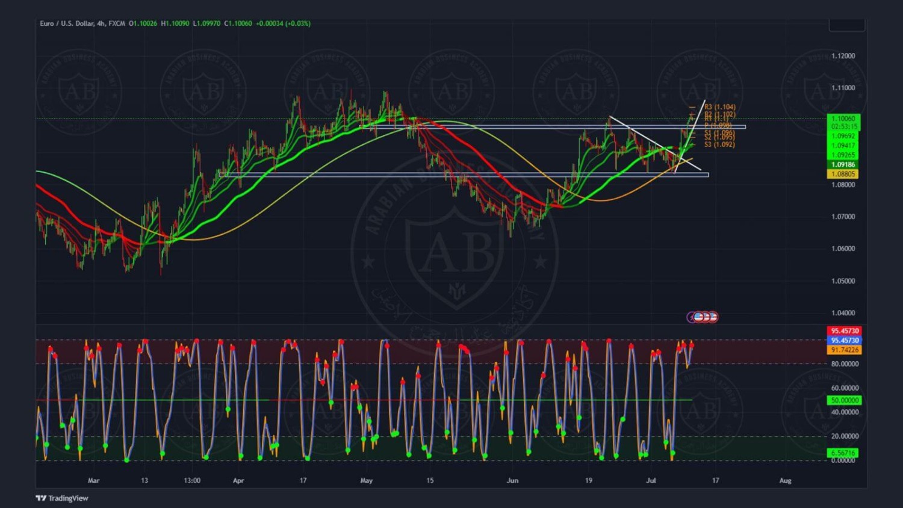Screen dimensions: 903x508
Task: Click the 1.06000 price axis tick
Action: click(843, 249)
